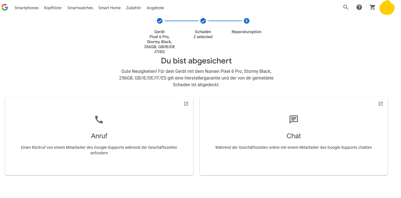This screenshot has width=401, height=198.
Task: Go back to the Gerät step checkmark
Action: pyautogui.click(x=160, y=21)
